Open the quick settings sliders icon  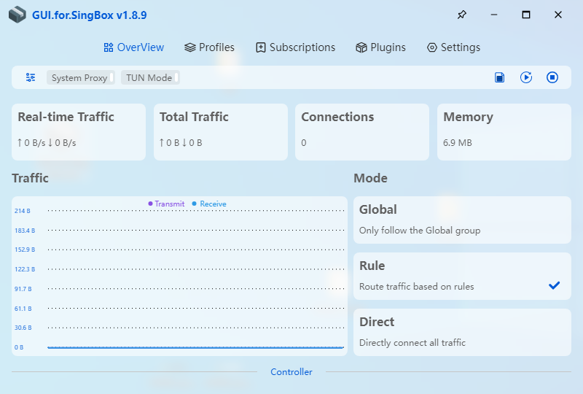[31, 77]
